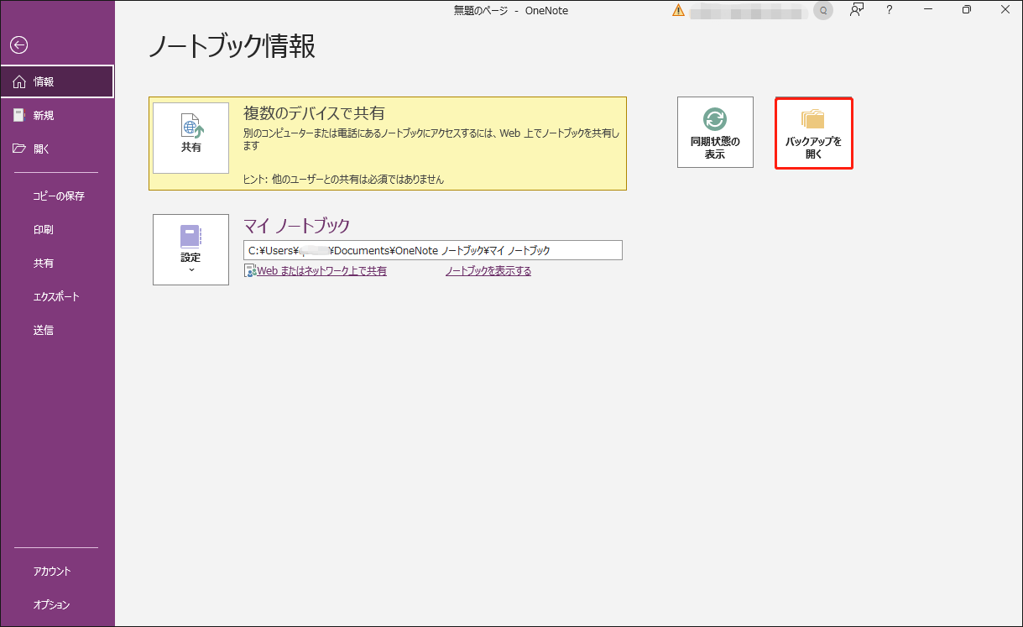Expand the 設定 settings dropdown button

191,249
